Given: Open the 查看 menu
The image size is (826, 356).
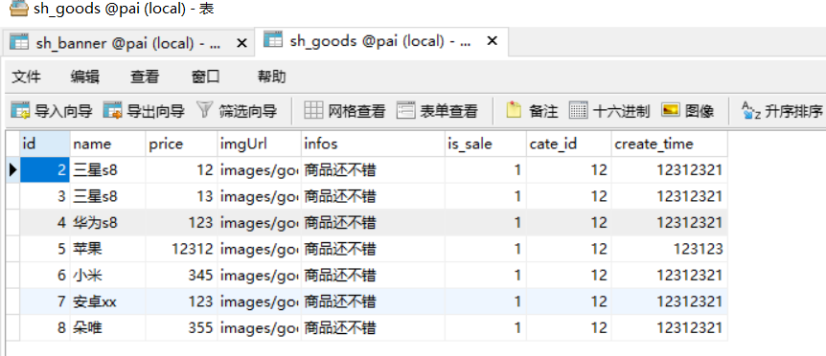Looking at the screenshot, I should click(x=145, y=77).
